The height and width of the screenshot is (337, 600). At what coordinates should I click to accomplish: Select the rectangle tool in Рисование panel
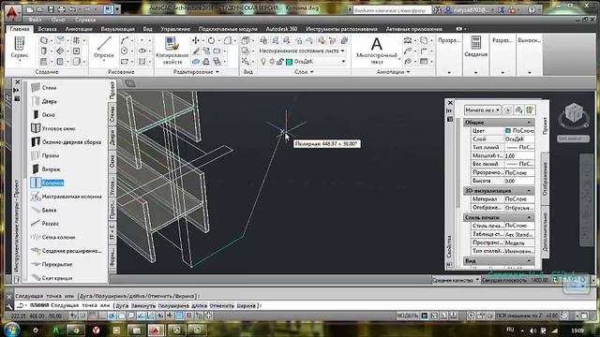click(x=125, y=61)
